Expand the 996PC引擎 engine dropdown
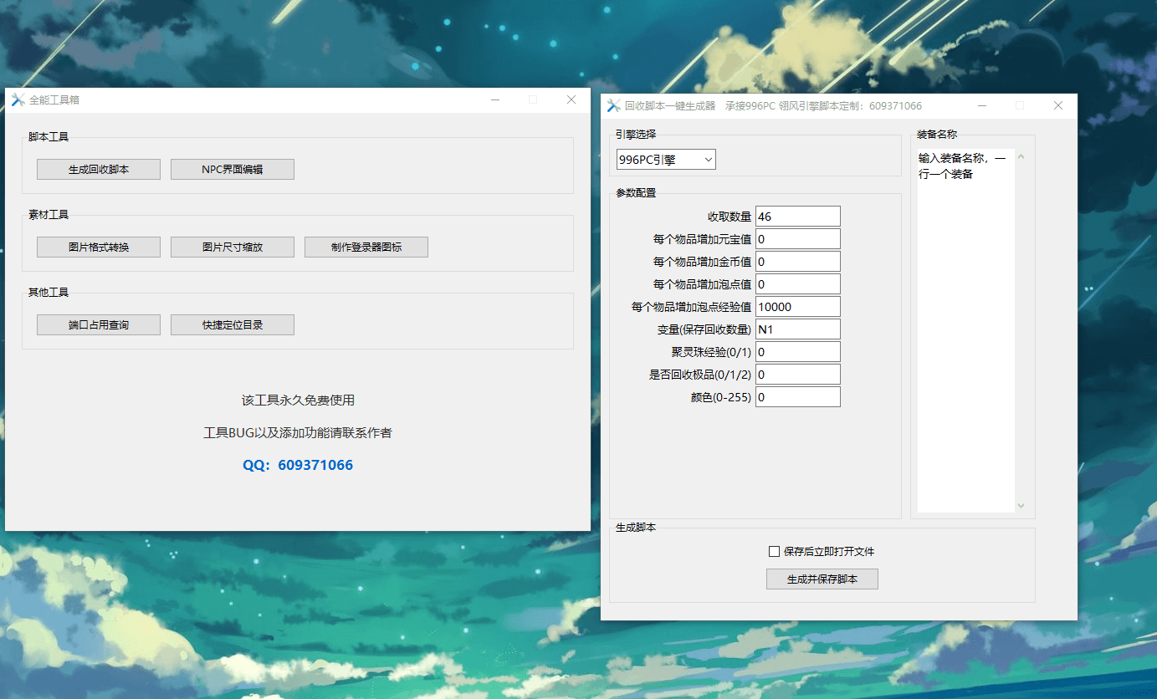Image resolution: width=1157 pixels, height=699 pixels. tap(666, 159)
